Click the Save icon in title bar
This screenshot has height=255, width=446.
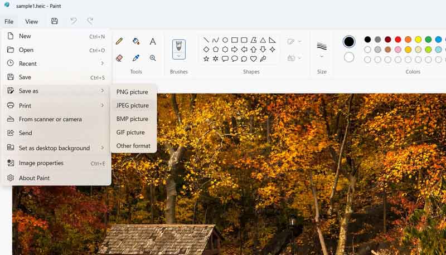(x=54, y=21)
